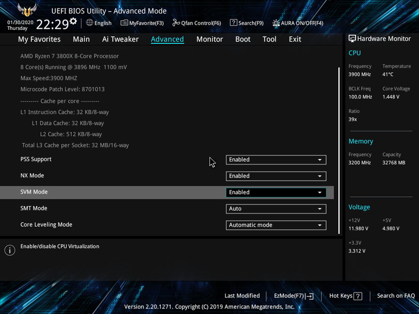The image size is (419, 314).
Task: Click the BCLK Freq 100.0 MHz value
Action: [360, 97]
